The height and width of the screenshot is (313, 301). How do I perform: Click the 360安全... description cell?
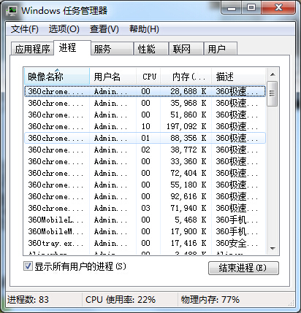237,243
